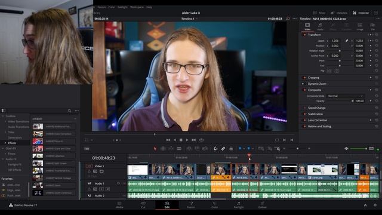
Task: Click the Stop playback button
Action: pyautogui.click(x=181, y=140)
